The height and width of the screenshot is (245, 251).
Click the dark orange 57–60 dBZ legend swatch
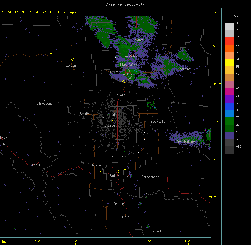tap(229, 48)
